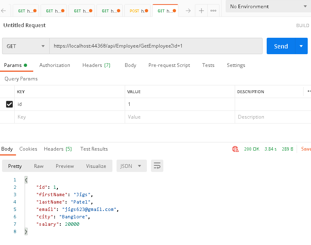Toggle word wrap in response body
Screen dimensions: 311x245
[157, 166]
